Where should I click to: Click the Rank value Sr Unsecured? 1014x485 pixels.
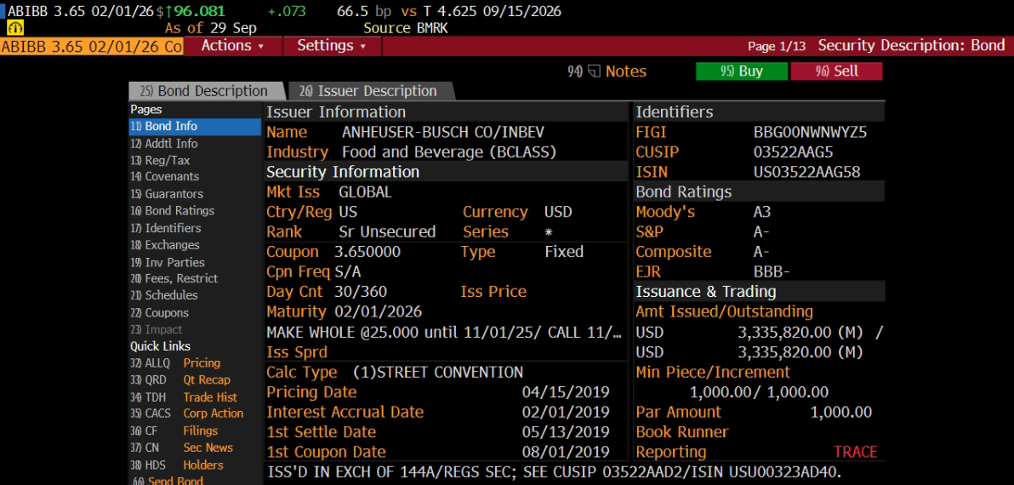(x=387, y=232)
